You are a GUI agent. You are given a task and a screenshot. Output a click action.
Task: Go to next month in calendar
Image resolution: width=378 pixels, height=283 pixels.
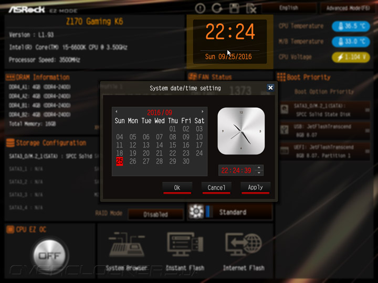(x=203, y=112)
